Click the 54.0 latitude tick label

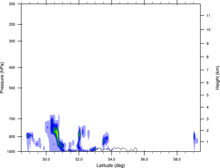point(112,159)
